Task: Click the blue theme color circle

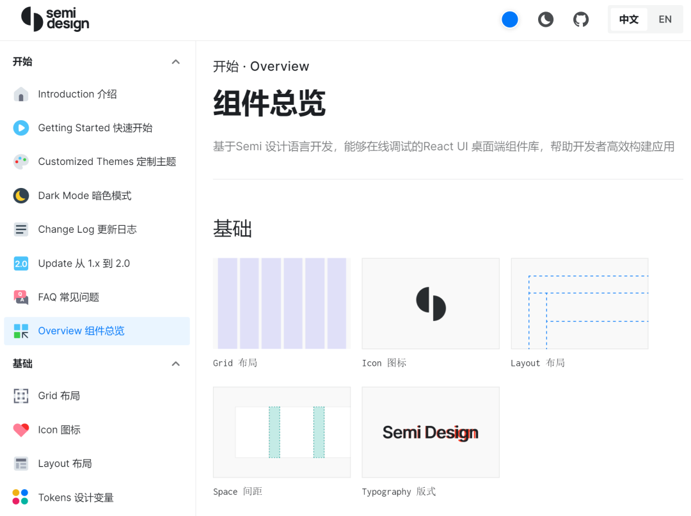Action: [509, 20]
